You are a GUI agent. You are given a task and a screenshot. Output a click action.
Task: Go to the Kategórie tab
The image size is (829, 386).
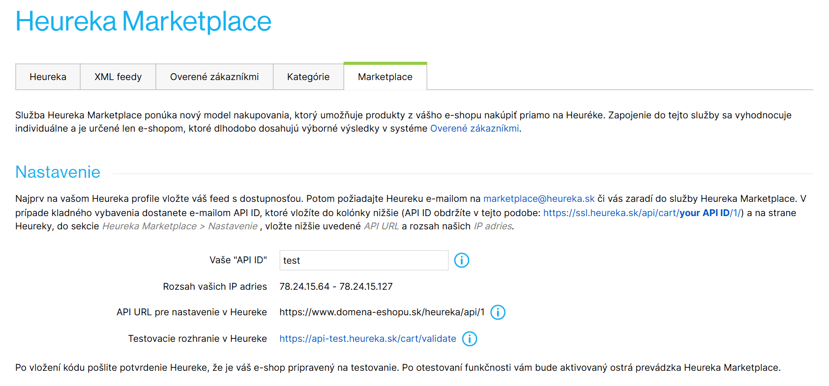[x=308, y=77]
